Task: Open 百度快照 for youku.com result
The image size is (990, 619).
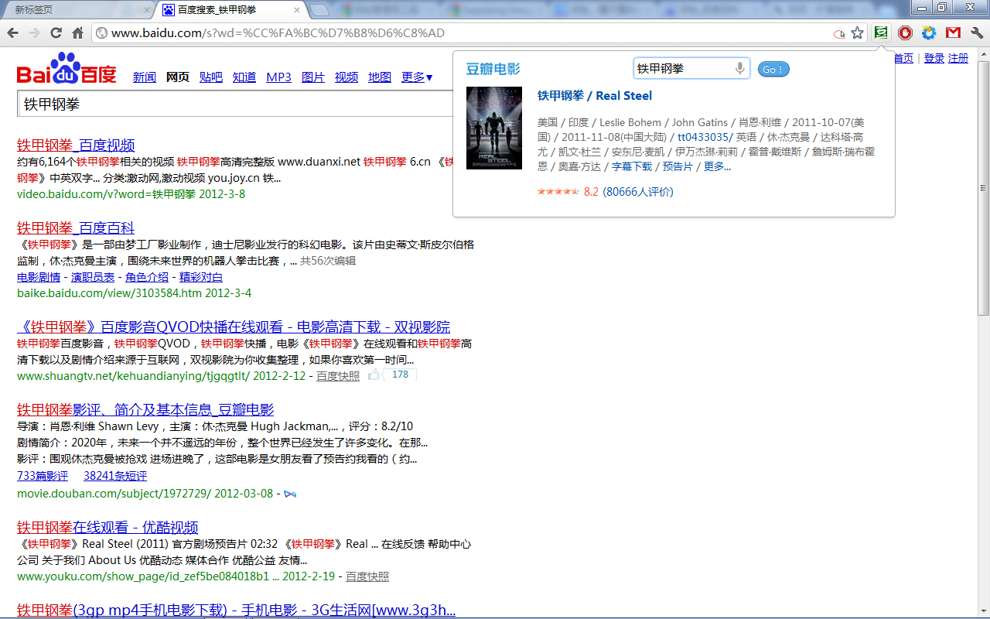Action: click(367, 576)
